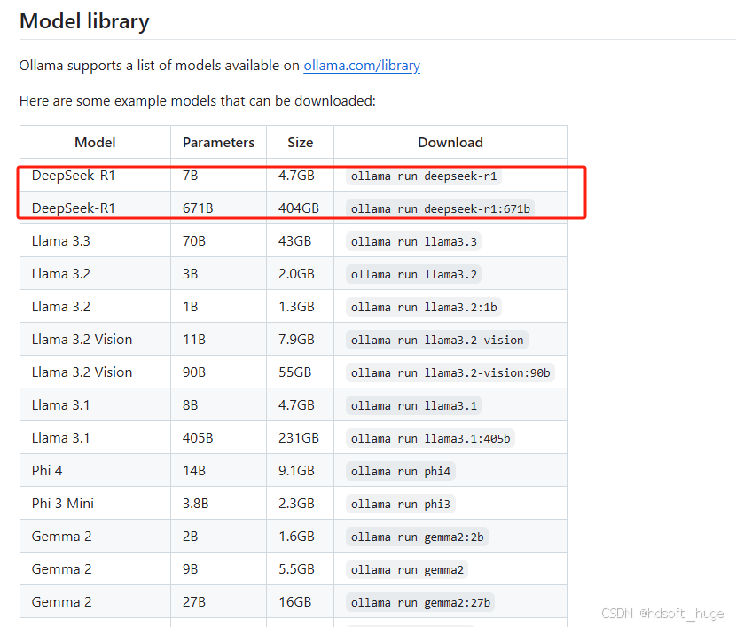
Task: Select the Model column header
Action: 95,142
